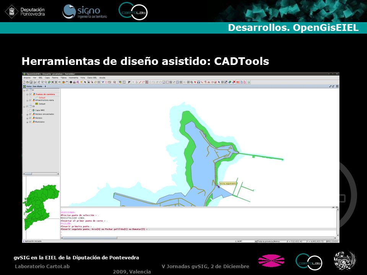
Task: Click the EPSG projection label in status bar
Action: [332, 241]
